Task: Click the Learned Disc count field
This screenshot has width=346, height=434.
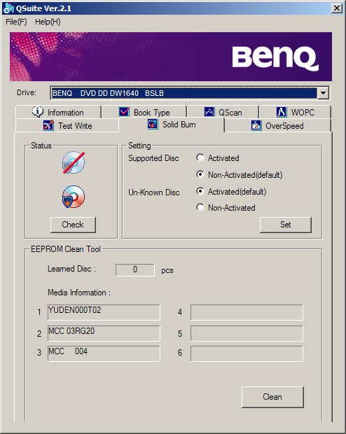Action: [135, 269]
